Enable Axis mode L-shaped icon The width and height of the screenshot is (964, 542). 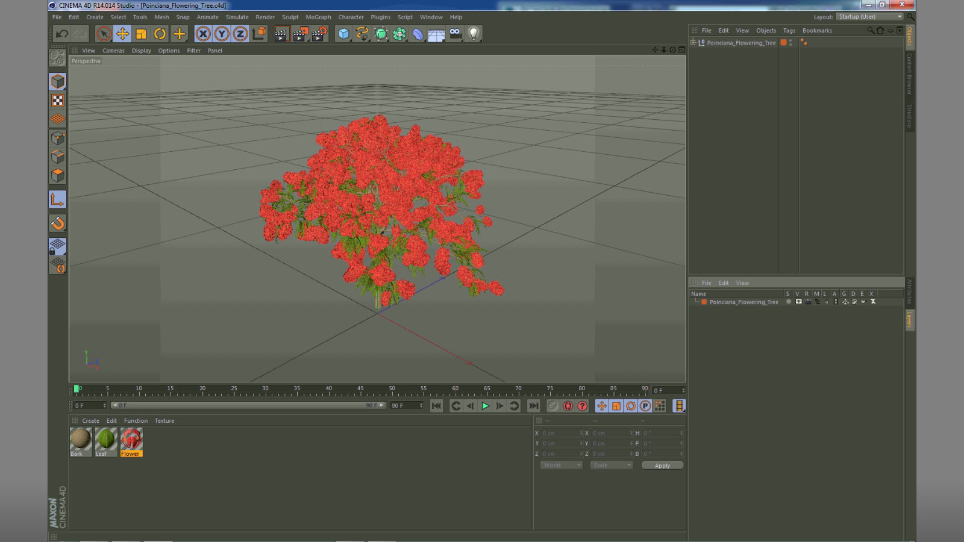click(57, 199)
